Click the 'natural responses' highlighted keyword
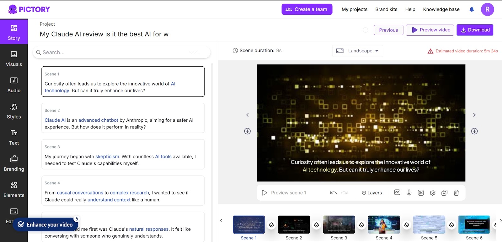The image size is (502, 242). [x=149, y=229]
